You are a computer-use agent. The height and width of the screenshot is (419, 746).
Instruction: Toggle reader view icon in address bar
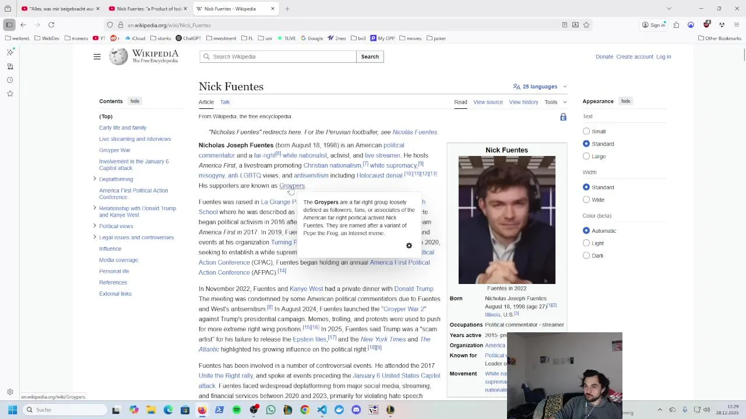tap(564, 25)
